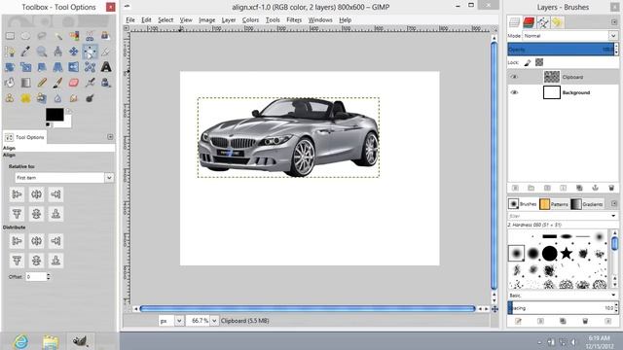The image size is (623, 350).
Task: Open the Relative to 'First item' dropdown
Action: [x=64, y=178]
